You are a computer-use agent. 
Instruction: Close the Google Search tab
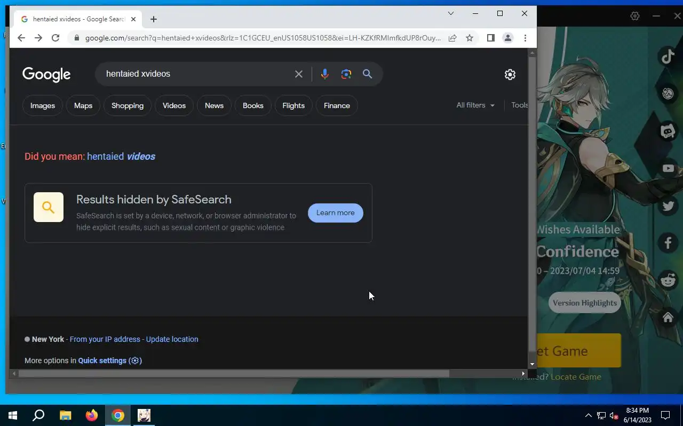[x=133, y=19]
